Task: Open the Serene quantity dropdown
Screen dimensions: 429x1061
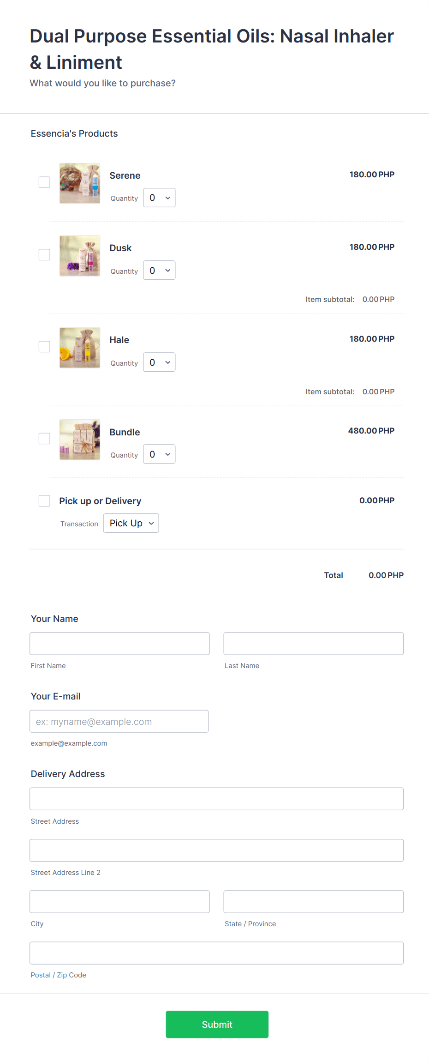Action: tap(159, 198)
